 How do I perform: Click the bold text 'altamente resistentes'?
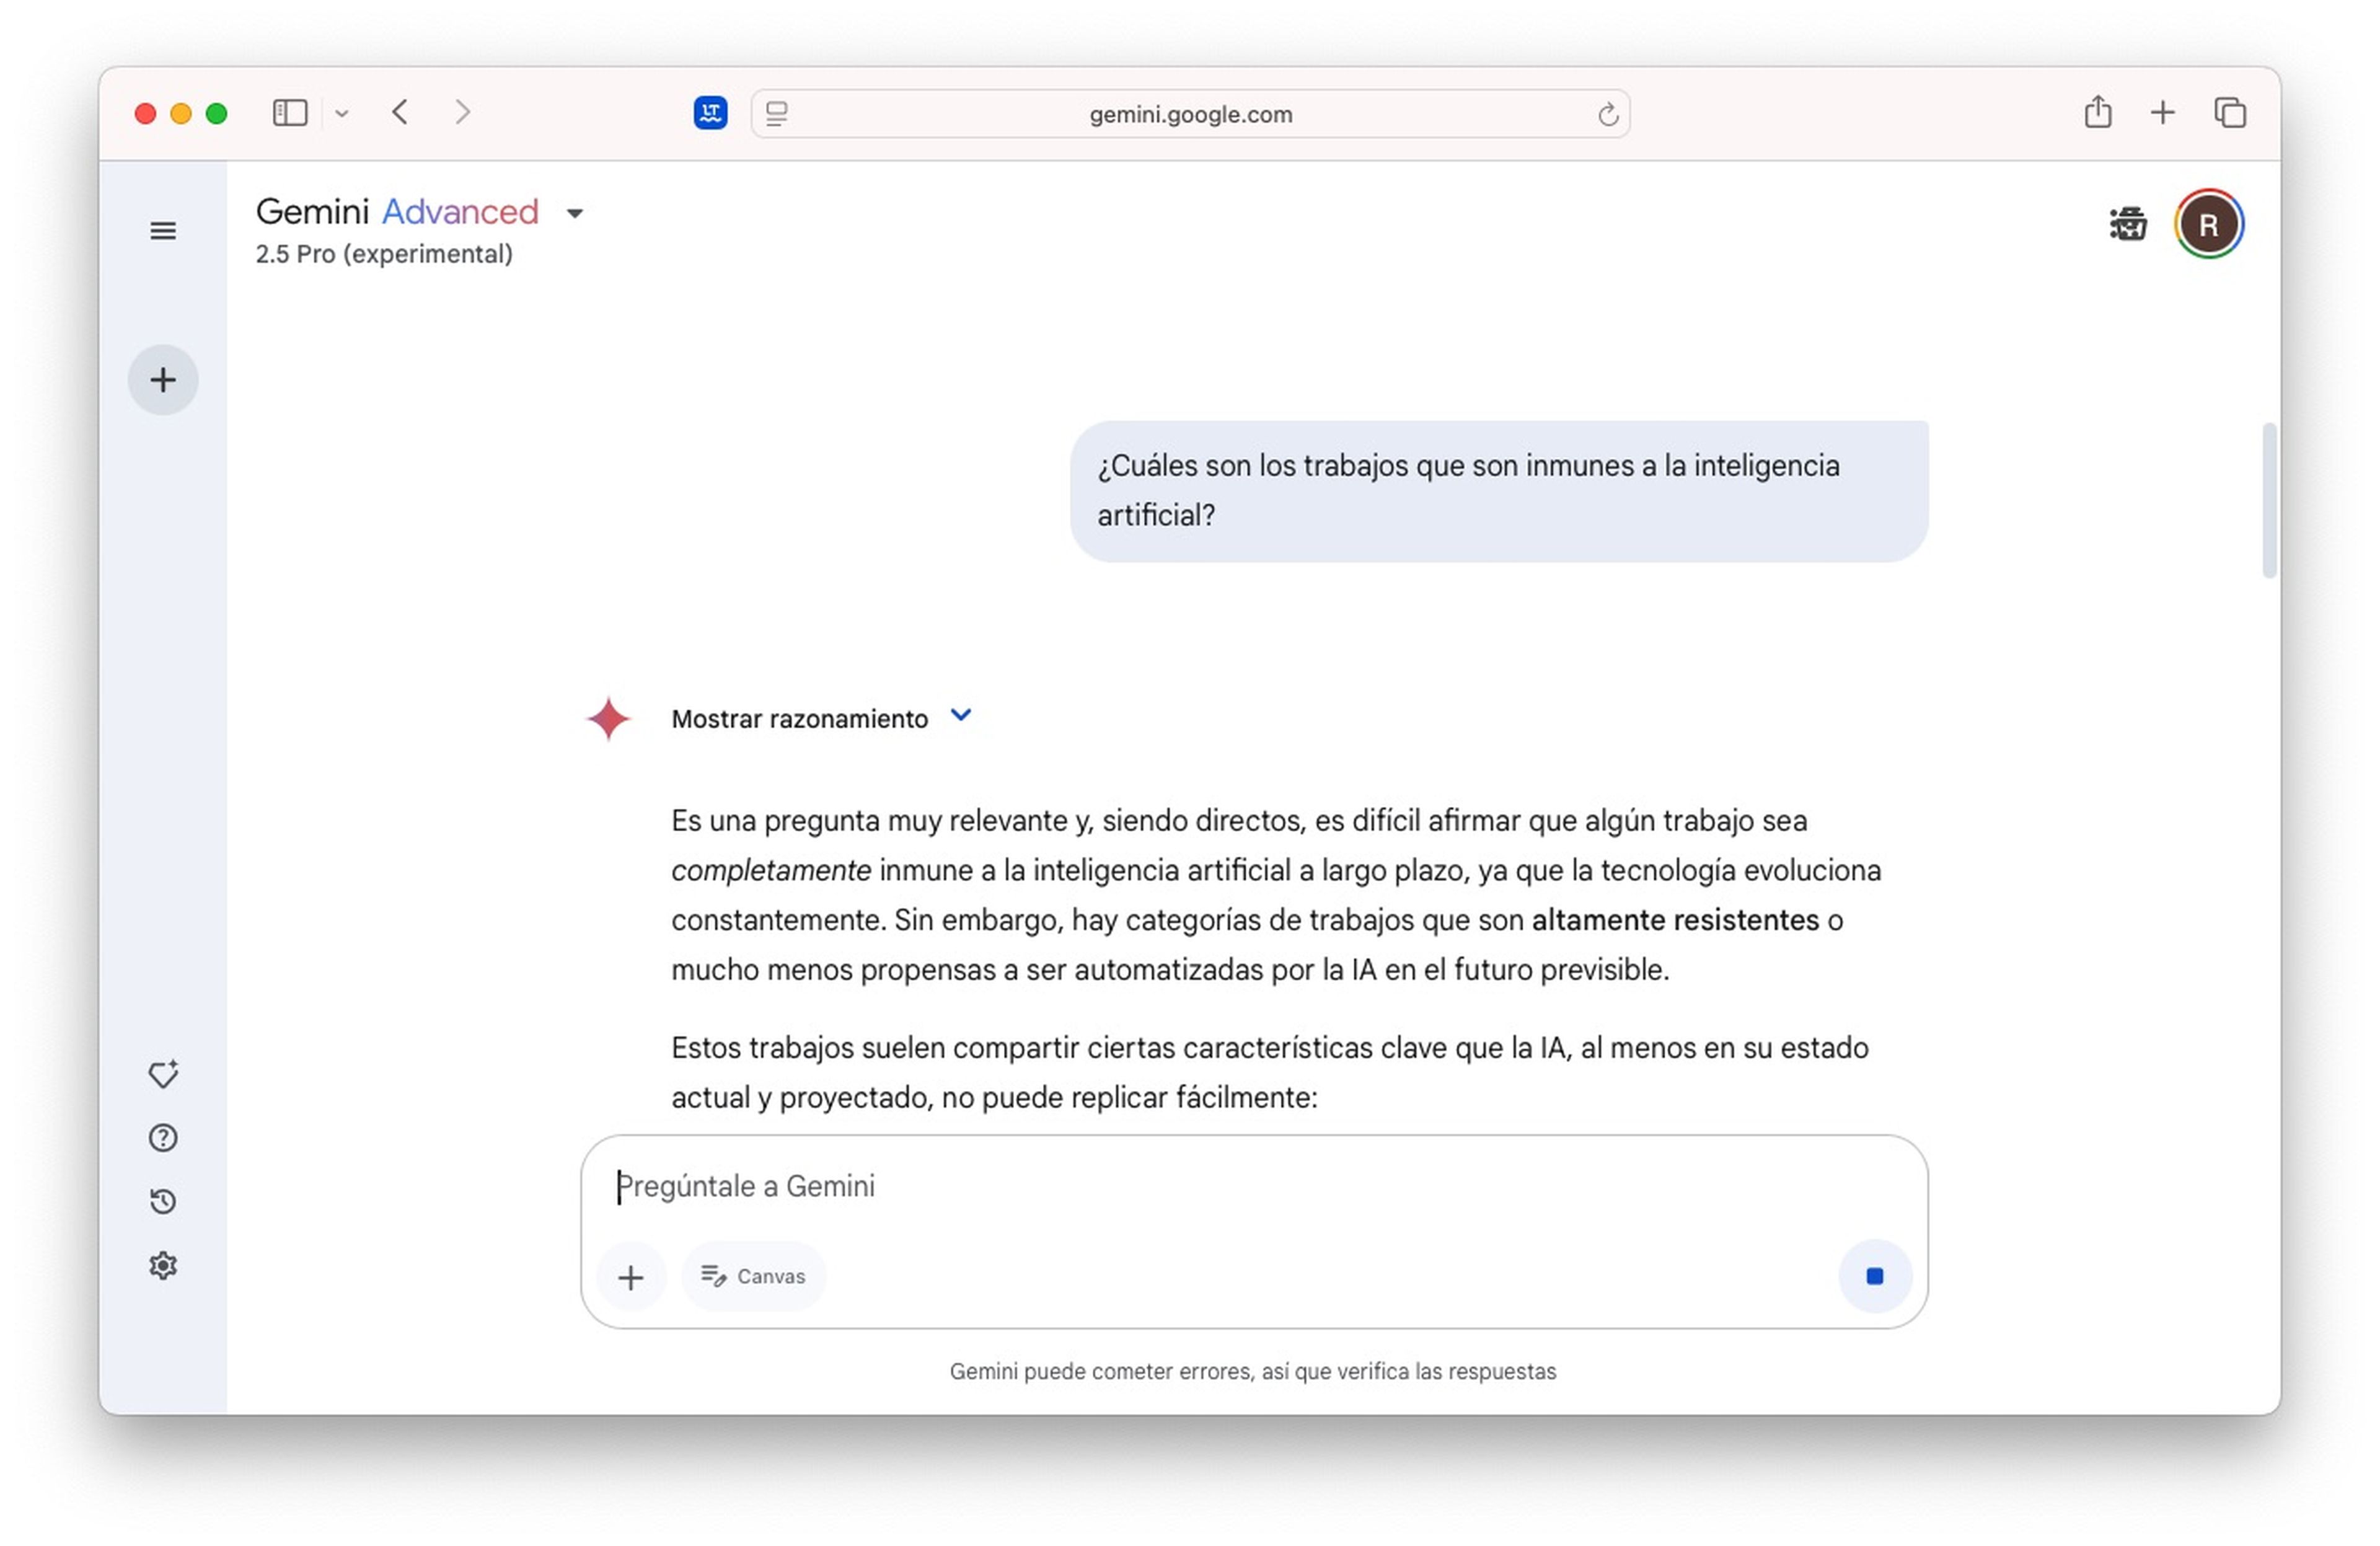(1675, 920)
